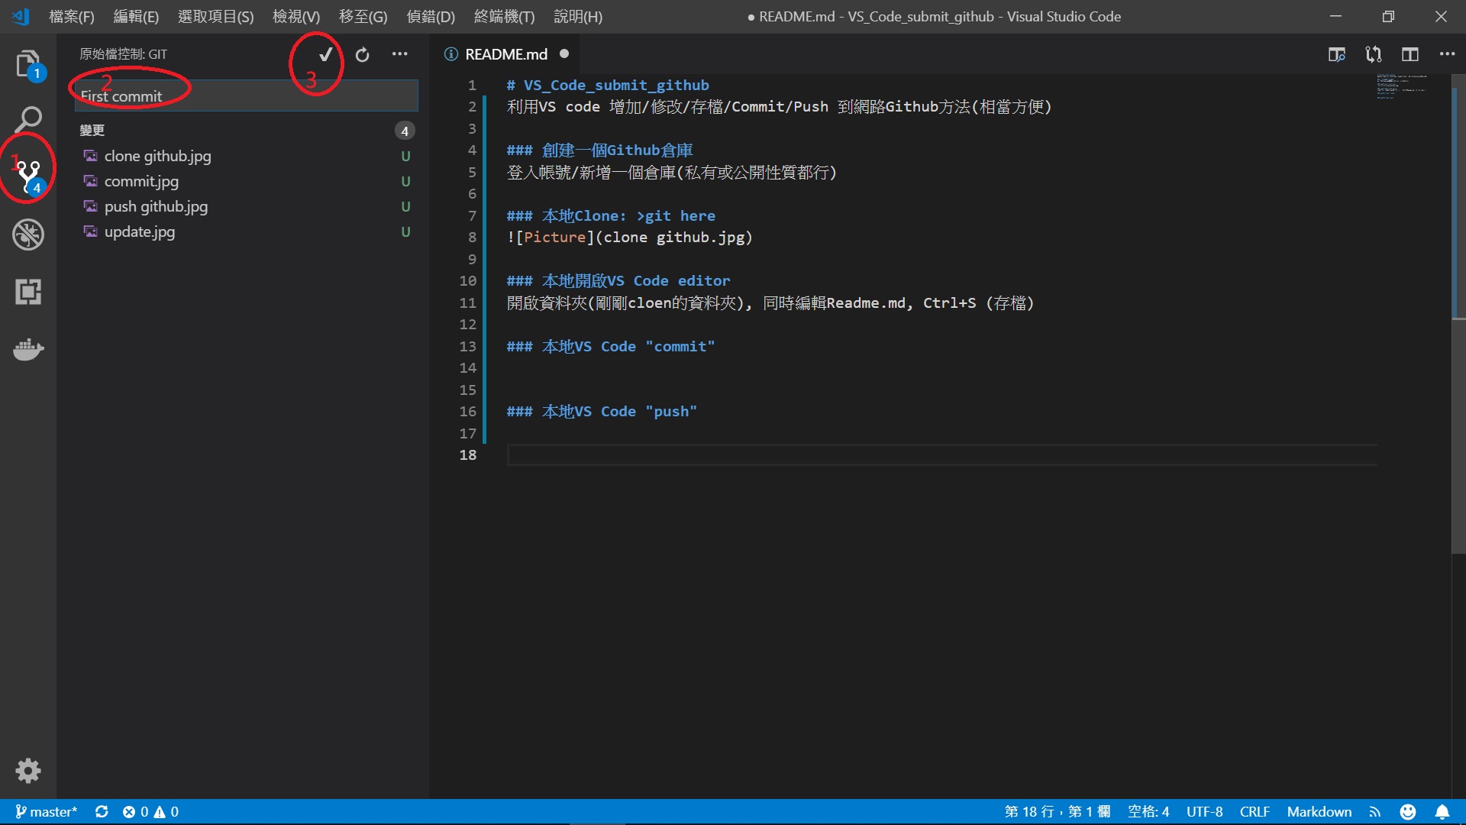Open preview to the side
This screenshot has height=825, width=1466.
pyautogui.click(x=1336, y=54)
